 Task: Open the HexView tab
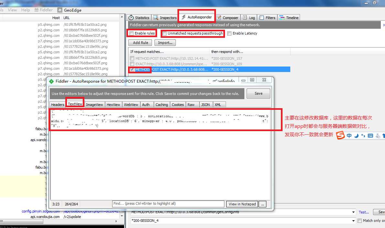(x=113, y=105)
